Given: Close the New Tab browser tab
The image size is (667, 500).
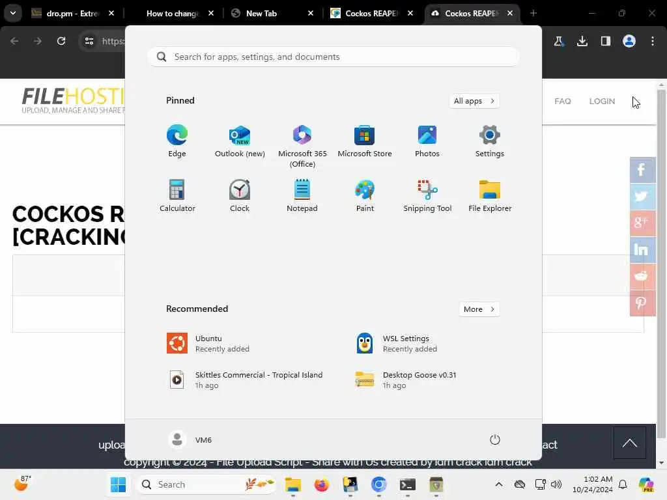Looking at the screenshot, I should (311, 13).
